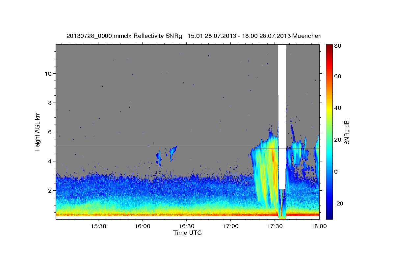The image size is (395, 263).
Task: Click the yellow region of the colorbar
Action: click(329, 110)
